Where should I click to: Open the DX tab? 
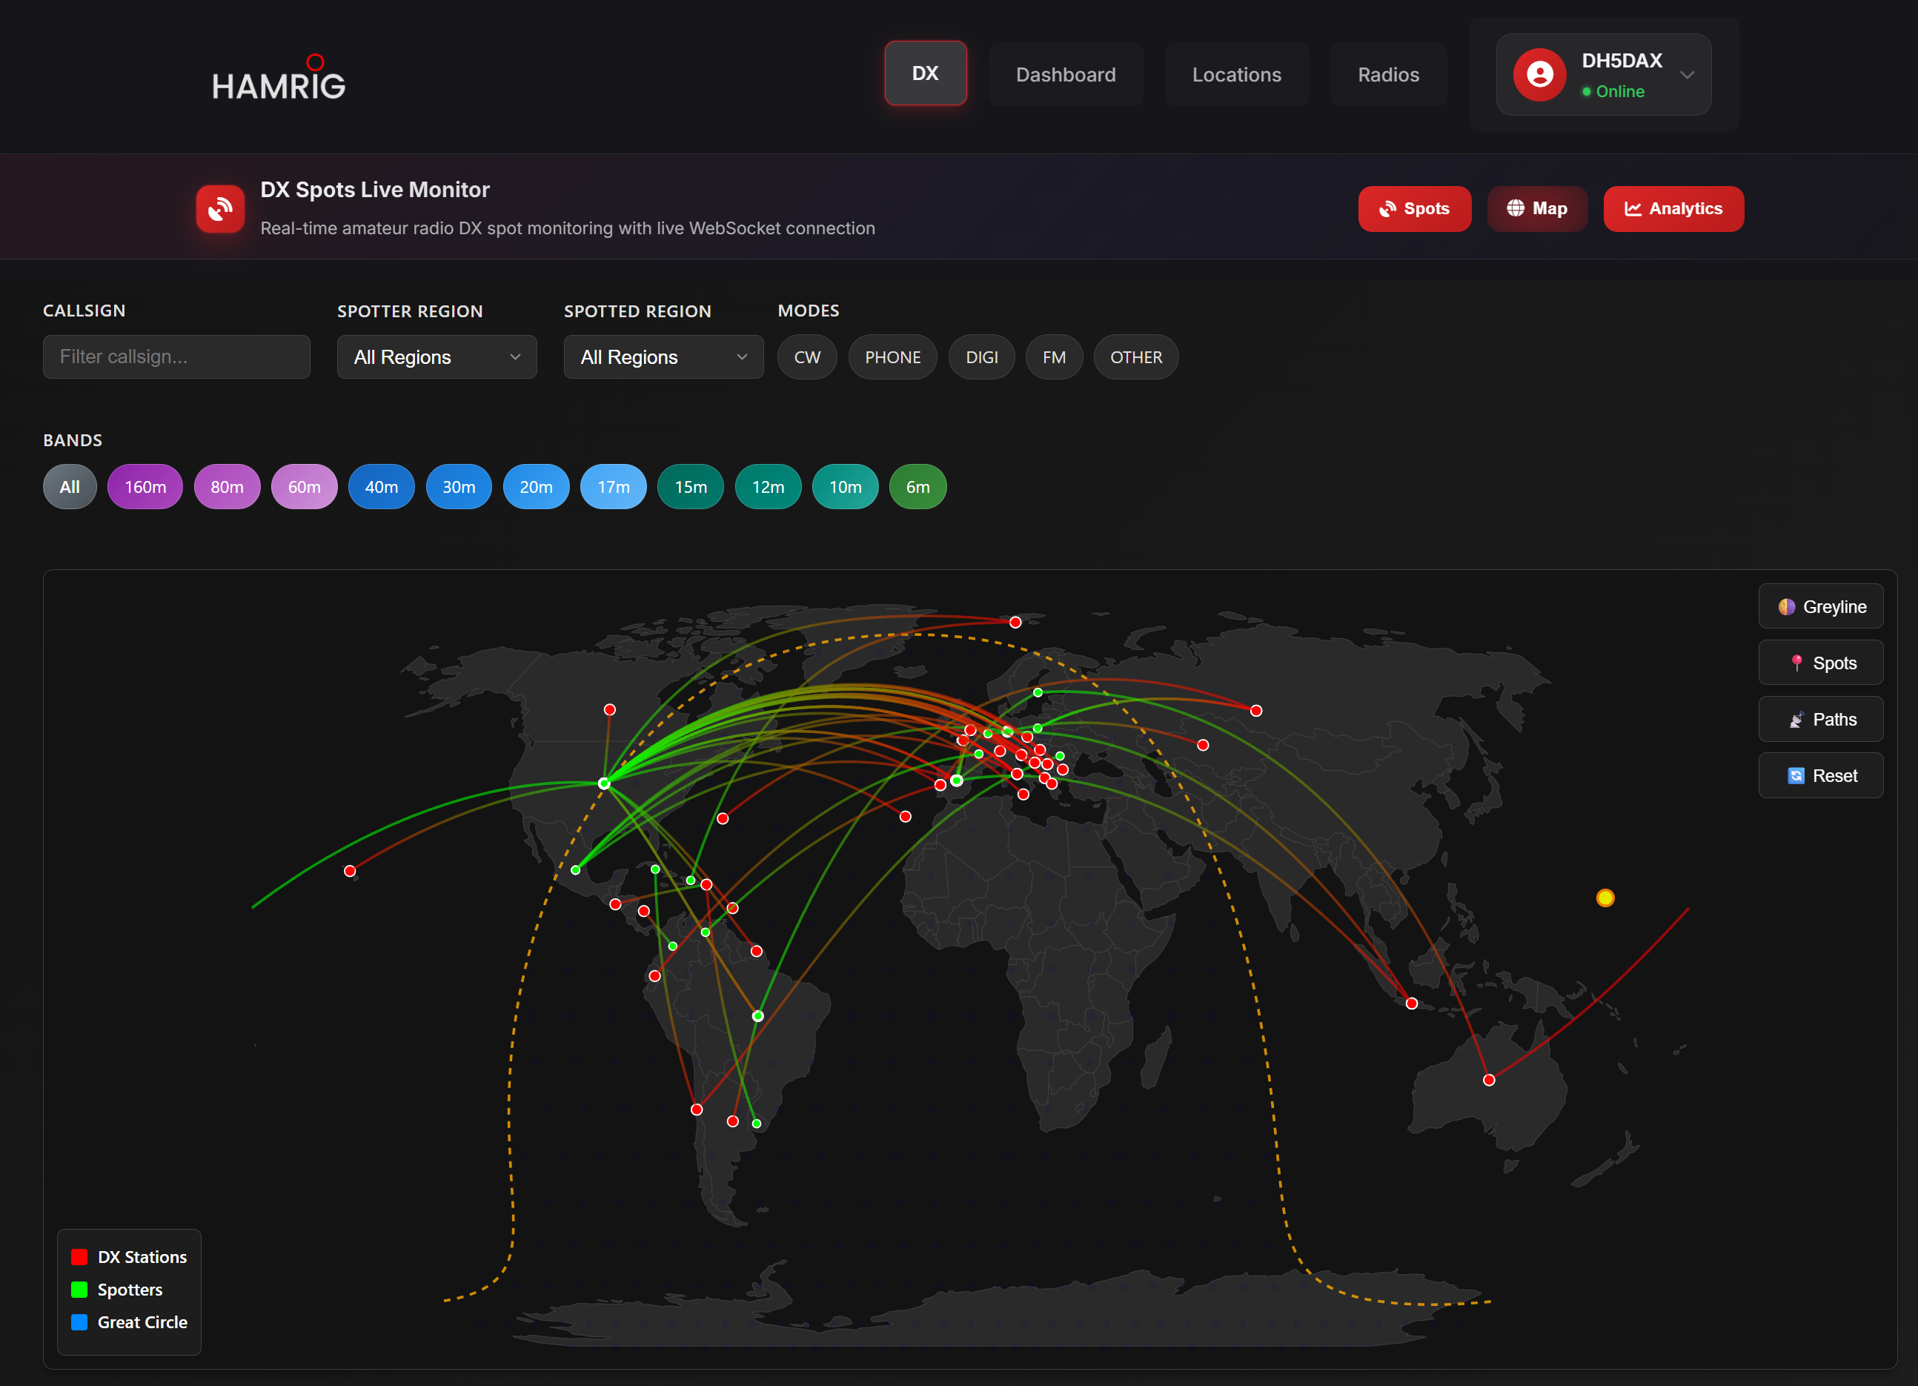click(x=925, y=73)
